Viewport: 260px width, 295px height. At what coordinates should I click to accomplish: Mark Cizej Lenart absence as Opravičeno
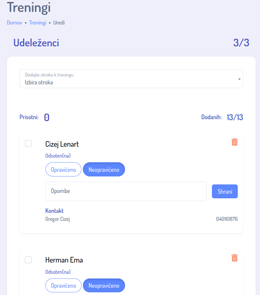pyautogui.click(x=63, y=170)
